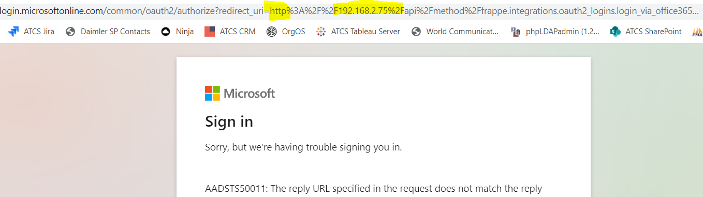Click the login.microsoftonline.com address bar
This screenshot has width=703, height=197.
pyautogui.click(x=352, y=10)
